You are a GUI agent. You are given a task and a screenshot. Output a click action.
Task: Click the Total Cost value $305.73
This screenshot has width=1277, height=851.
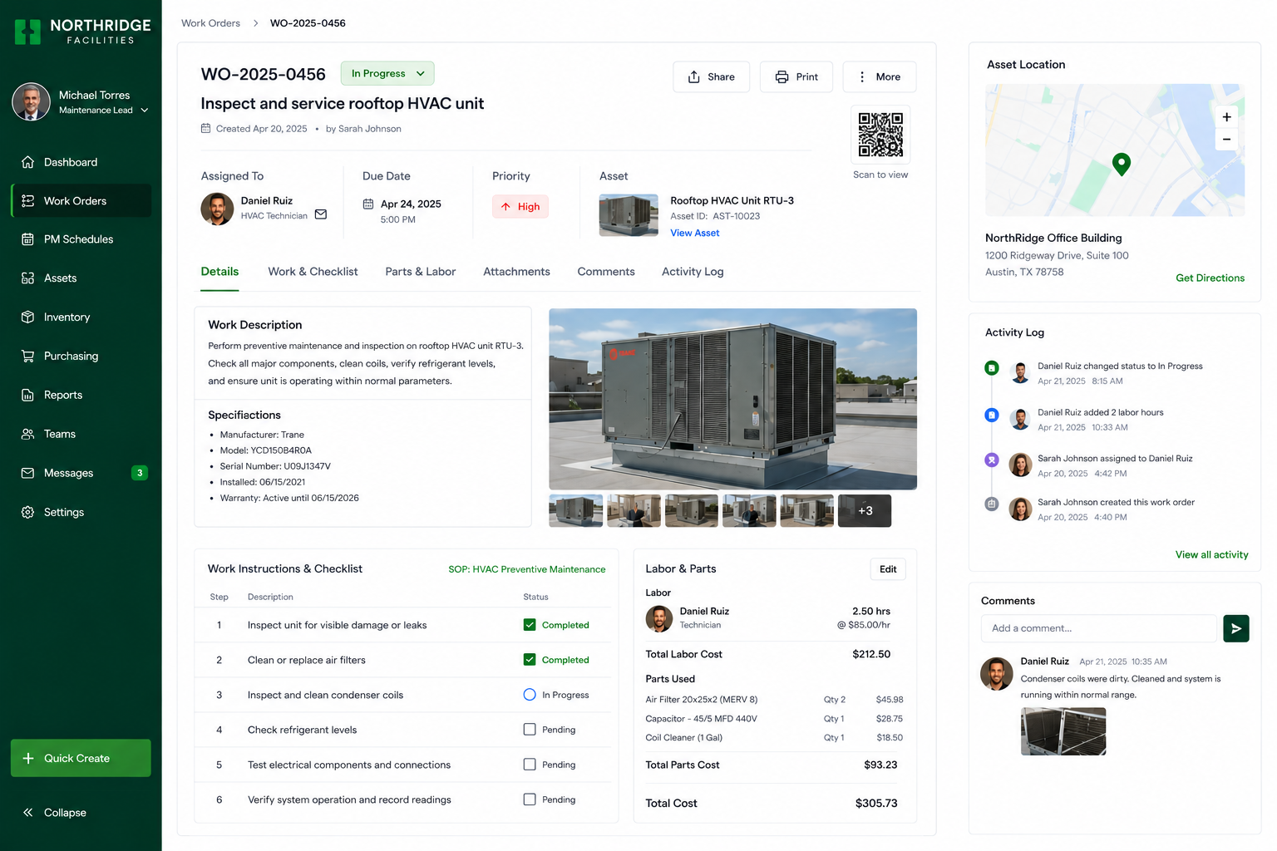[x=876, y=803]
